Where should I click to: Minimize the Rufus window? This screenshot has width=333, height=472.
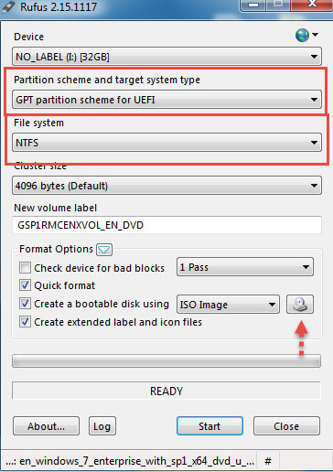tap(253, 5)
